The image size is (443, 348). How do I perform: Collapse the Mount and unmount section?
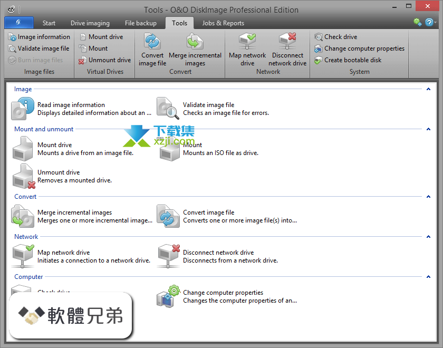428,129
